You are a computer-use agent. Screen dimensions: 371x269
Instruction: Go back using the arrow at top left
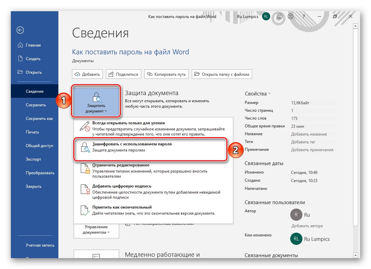(x=20, y=30)
